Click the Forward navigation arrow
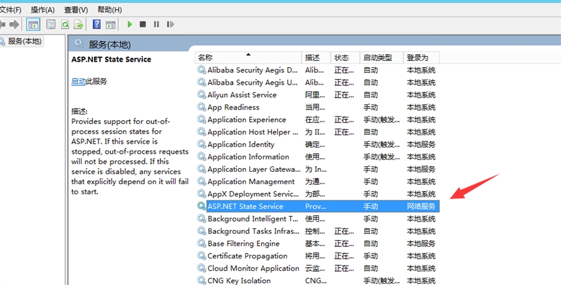 14,24
